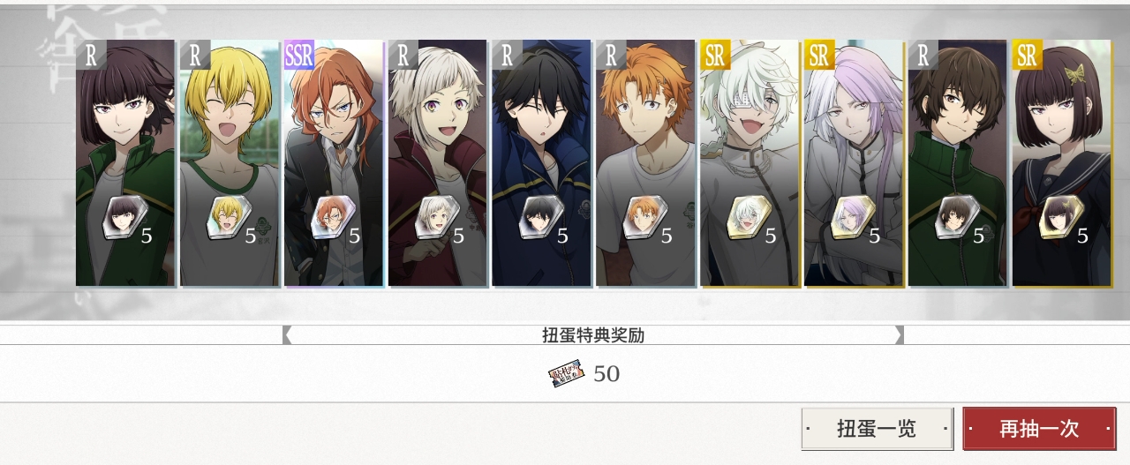Tap the blond character's shard icon
Viewport: 1130px width, 465px height.
point(228,218)
